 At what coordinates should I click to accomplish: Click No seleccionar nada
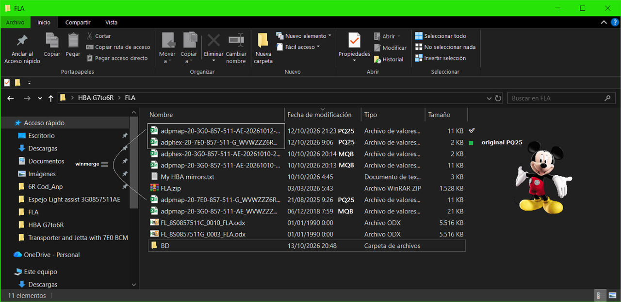445,47
